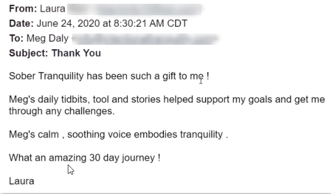The image size is (331, 194).
Task: Click the blurred sender email address
Action: (135, 9)
